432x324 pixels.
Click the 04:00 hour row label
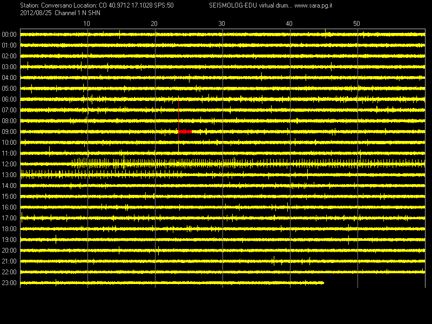pyautogui.click(x=9, y=78)
